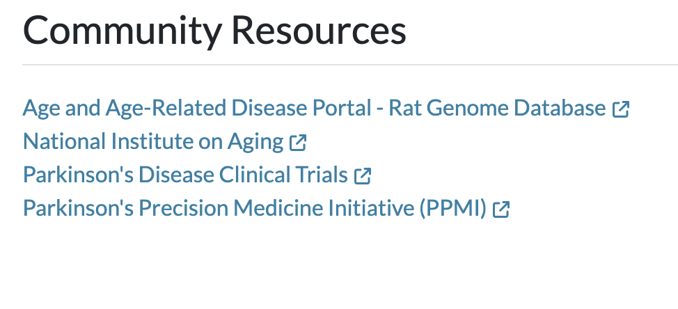The width and height of the screenshot is (678, 309).
Task: Open Age and Age-Related Disease Portal link
Action: (x=314, y=108)
